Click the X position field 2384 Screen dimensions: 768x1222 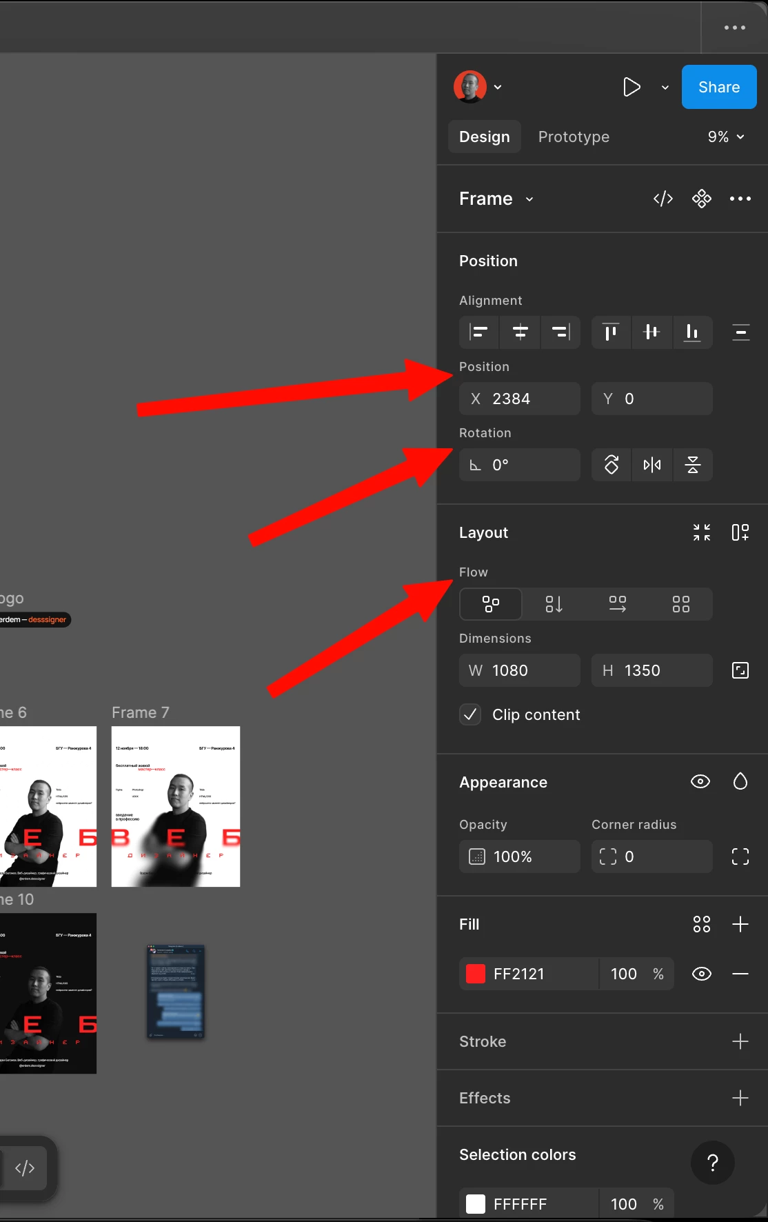520,399
